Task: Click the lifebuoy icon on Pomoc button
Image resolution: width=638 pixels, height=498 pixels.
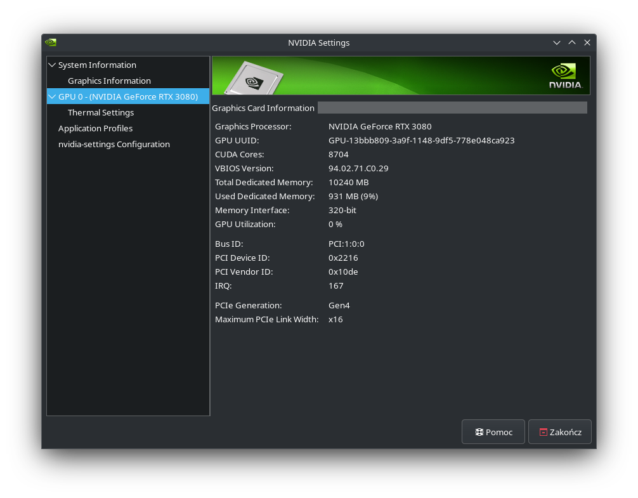Action: coord(479,432)
